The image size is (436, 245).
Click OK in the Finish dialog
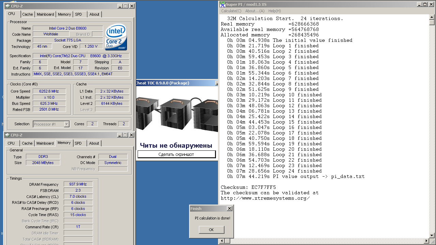coord(211,230)
